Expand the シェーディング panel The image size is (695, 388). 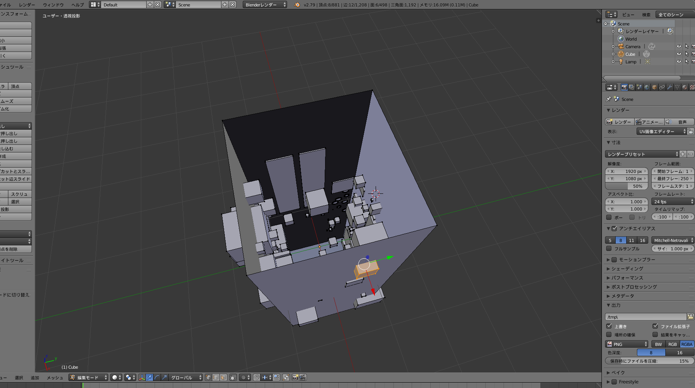pyautogui.click(x=627, y=269)
